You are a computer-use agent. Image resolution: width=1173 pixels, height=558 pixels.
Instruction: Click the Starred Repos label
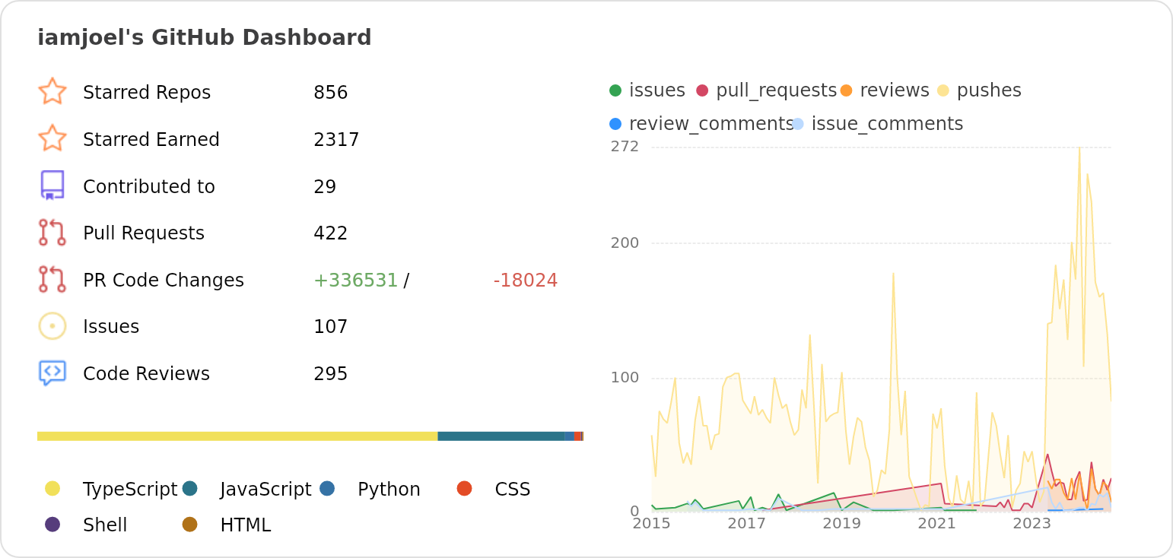tap(147, 93)
